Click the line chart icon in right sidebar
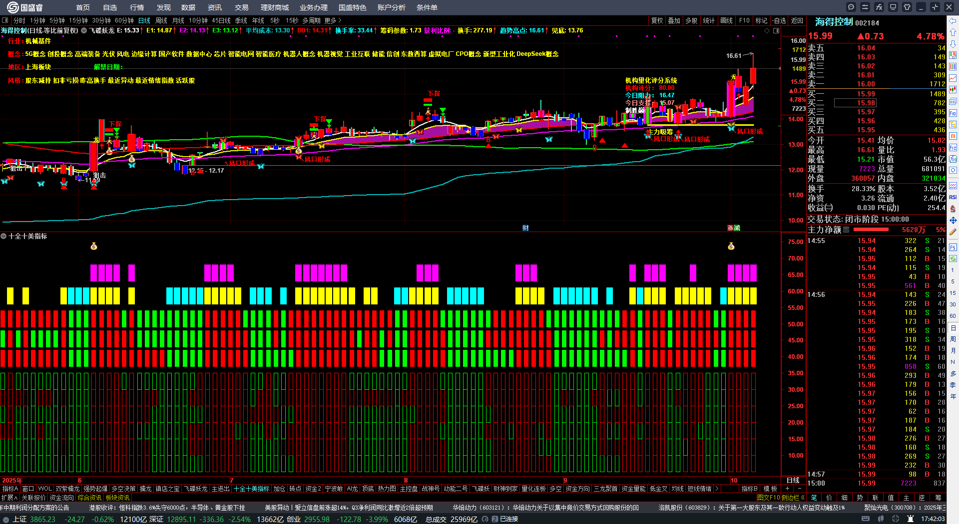Screen dimensions: 959x524 (953, 78)
